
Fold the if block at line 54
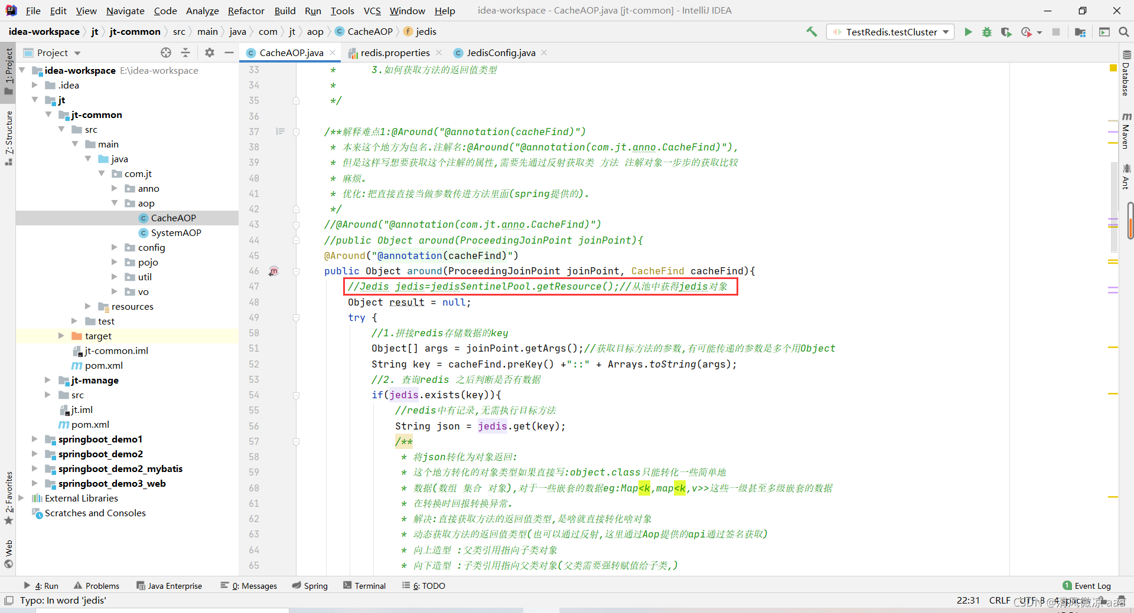[296, 395]
